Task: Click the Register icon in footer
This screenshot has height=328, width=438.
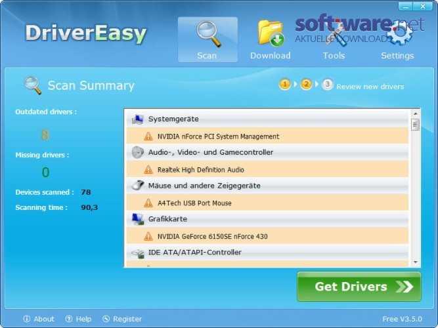Action: (106, 319)
